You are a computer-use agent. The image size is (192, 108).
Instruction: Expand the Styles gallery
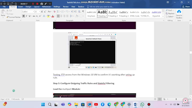(x=163, y=17)
